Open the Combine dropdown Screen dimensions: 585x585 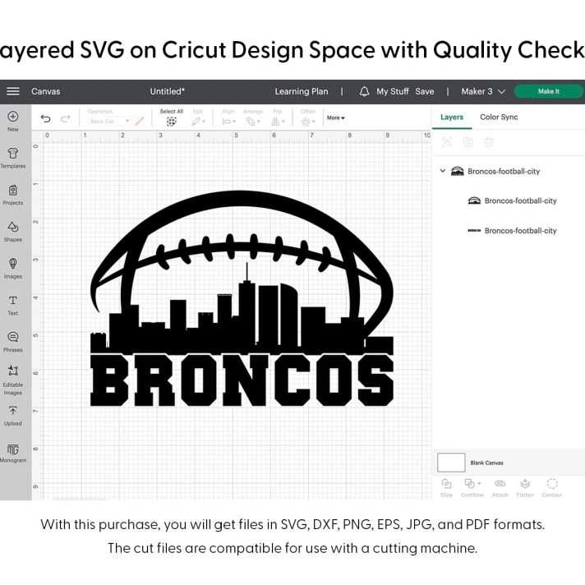[x=472, y=488]
